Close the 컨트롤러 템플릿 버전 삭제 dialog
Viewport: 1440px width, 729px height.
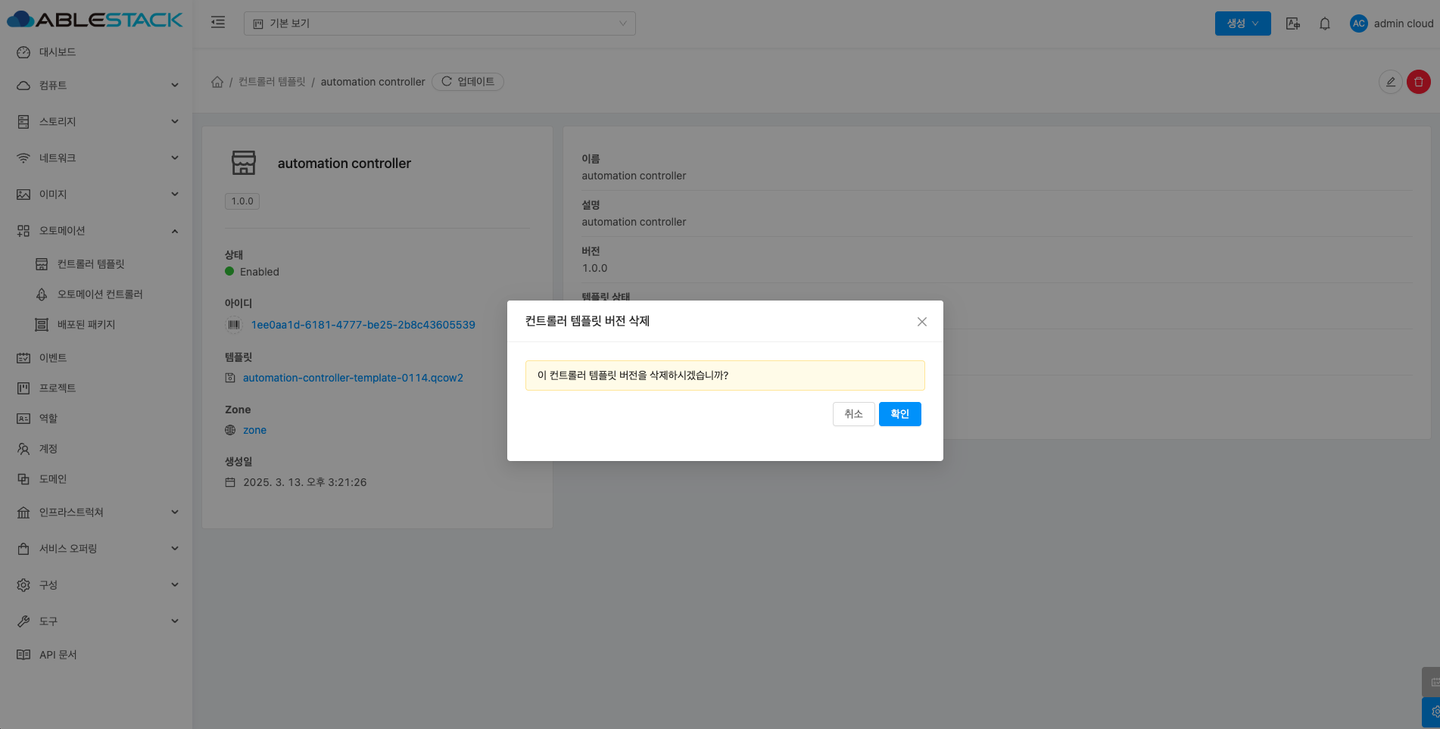(x=921, y=322)
